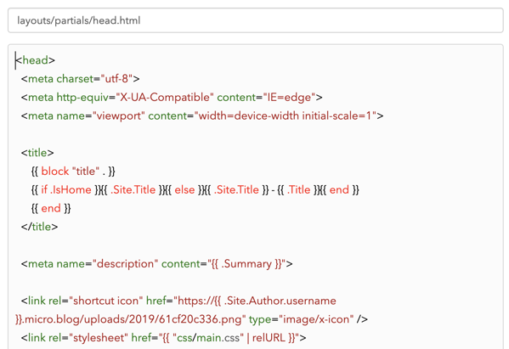Click the X-UA-Compatible meta line
The height and width of the screenshot is (349, 509).
pyautogui.click(x=172, y=98)
